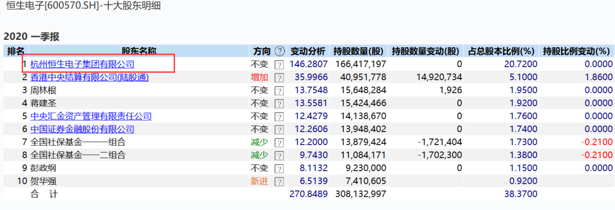The image size is (615, 210).
Task: Click shareholding quantity 40,951,778
Action: (x=363, y=77)
